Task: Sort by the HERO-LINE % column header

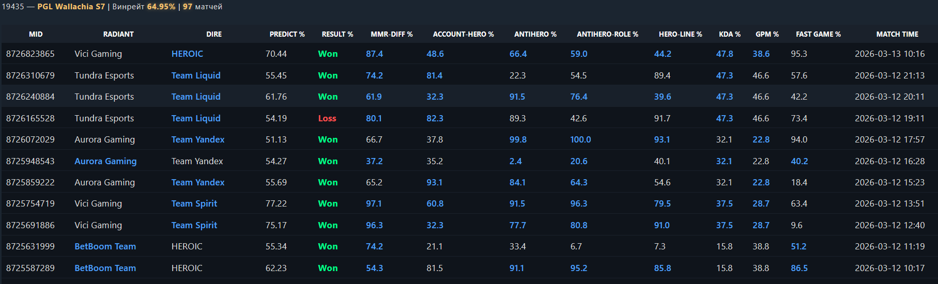Action: point(680,34)
